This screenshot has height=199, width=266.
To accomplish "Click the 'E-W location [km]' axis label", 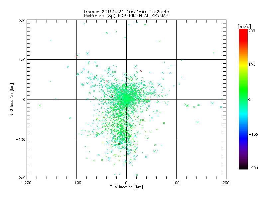I will 126,187.
